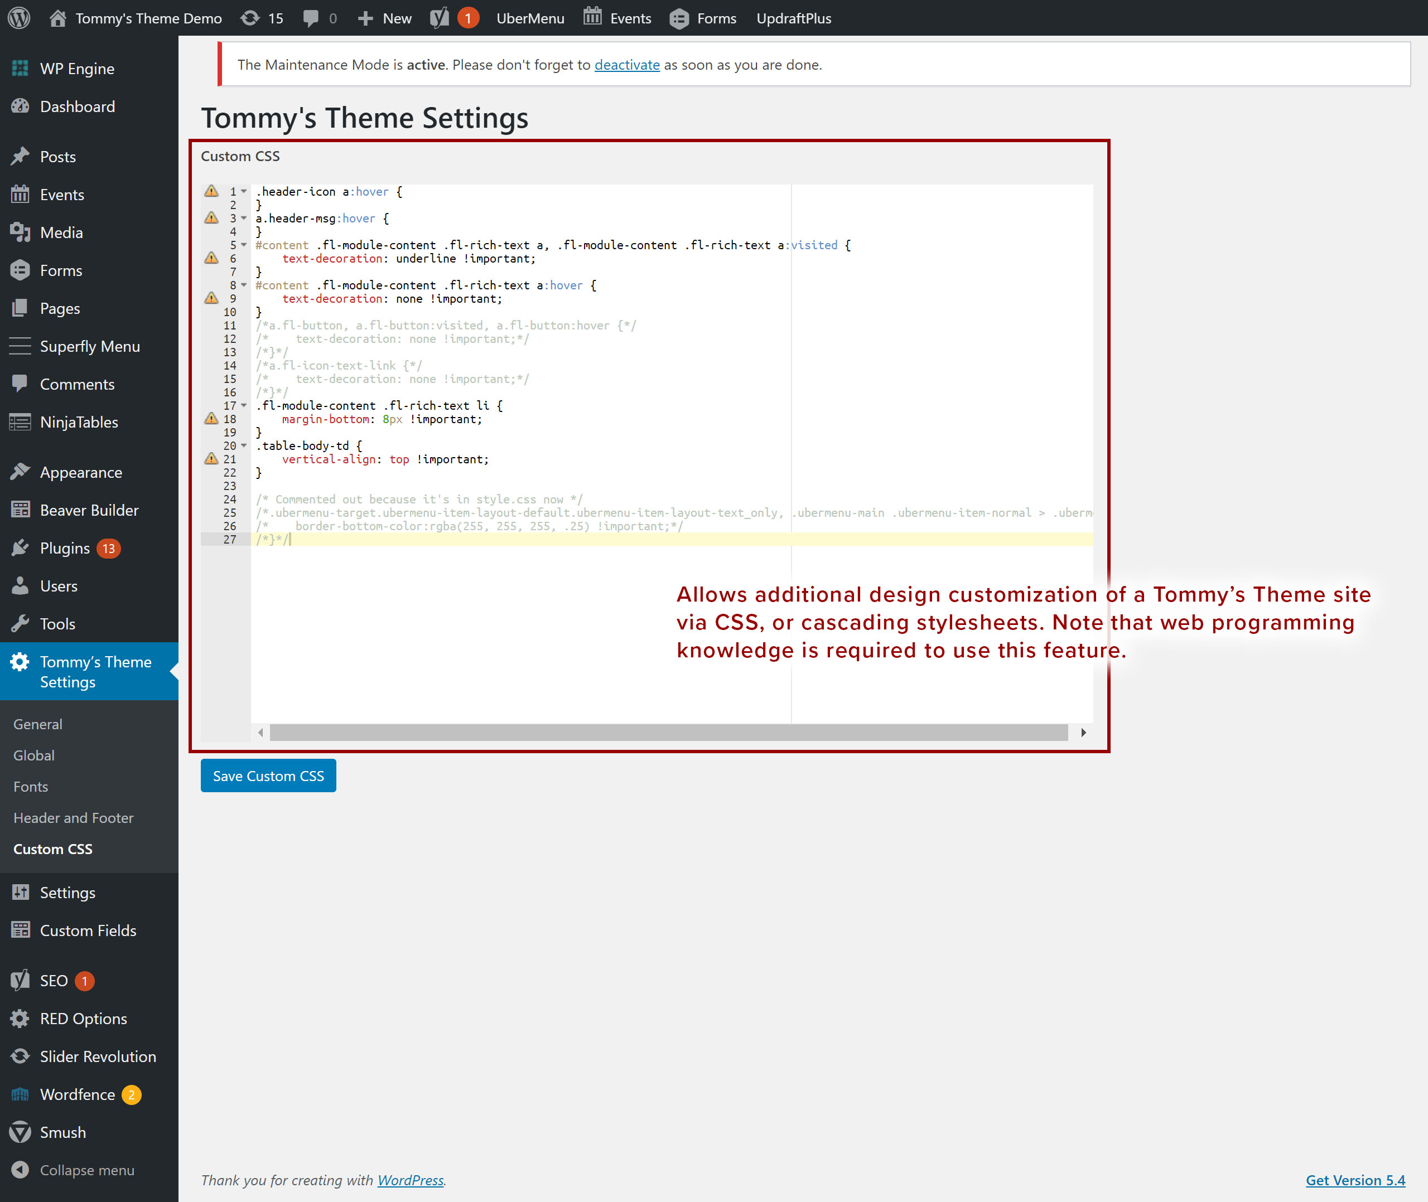
Task: Open Wordfence from the sidebar
Action: pos(77,1094)
